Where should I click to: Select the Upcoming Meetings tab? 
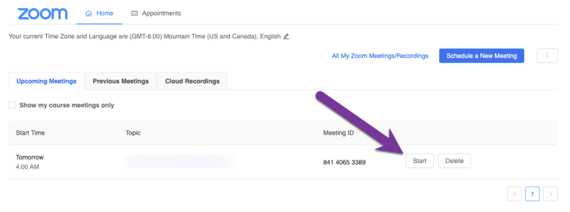pyautogui.click(x=47, y=81)
